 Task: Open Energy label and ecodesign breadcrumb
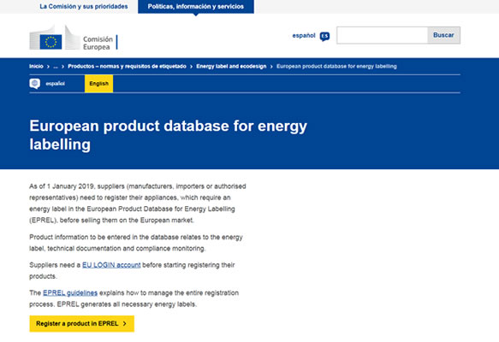tap(231, 67)
